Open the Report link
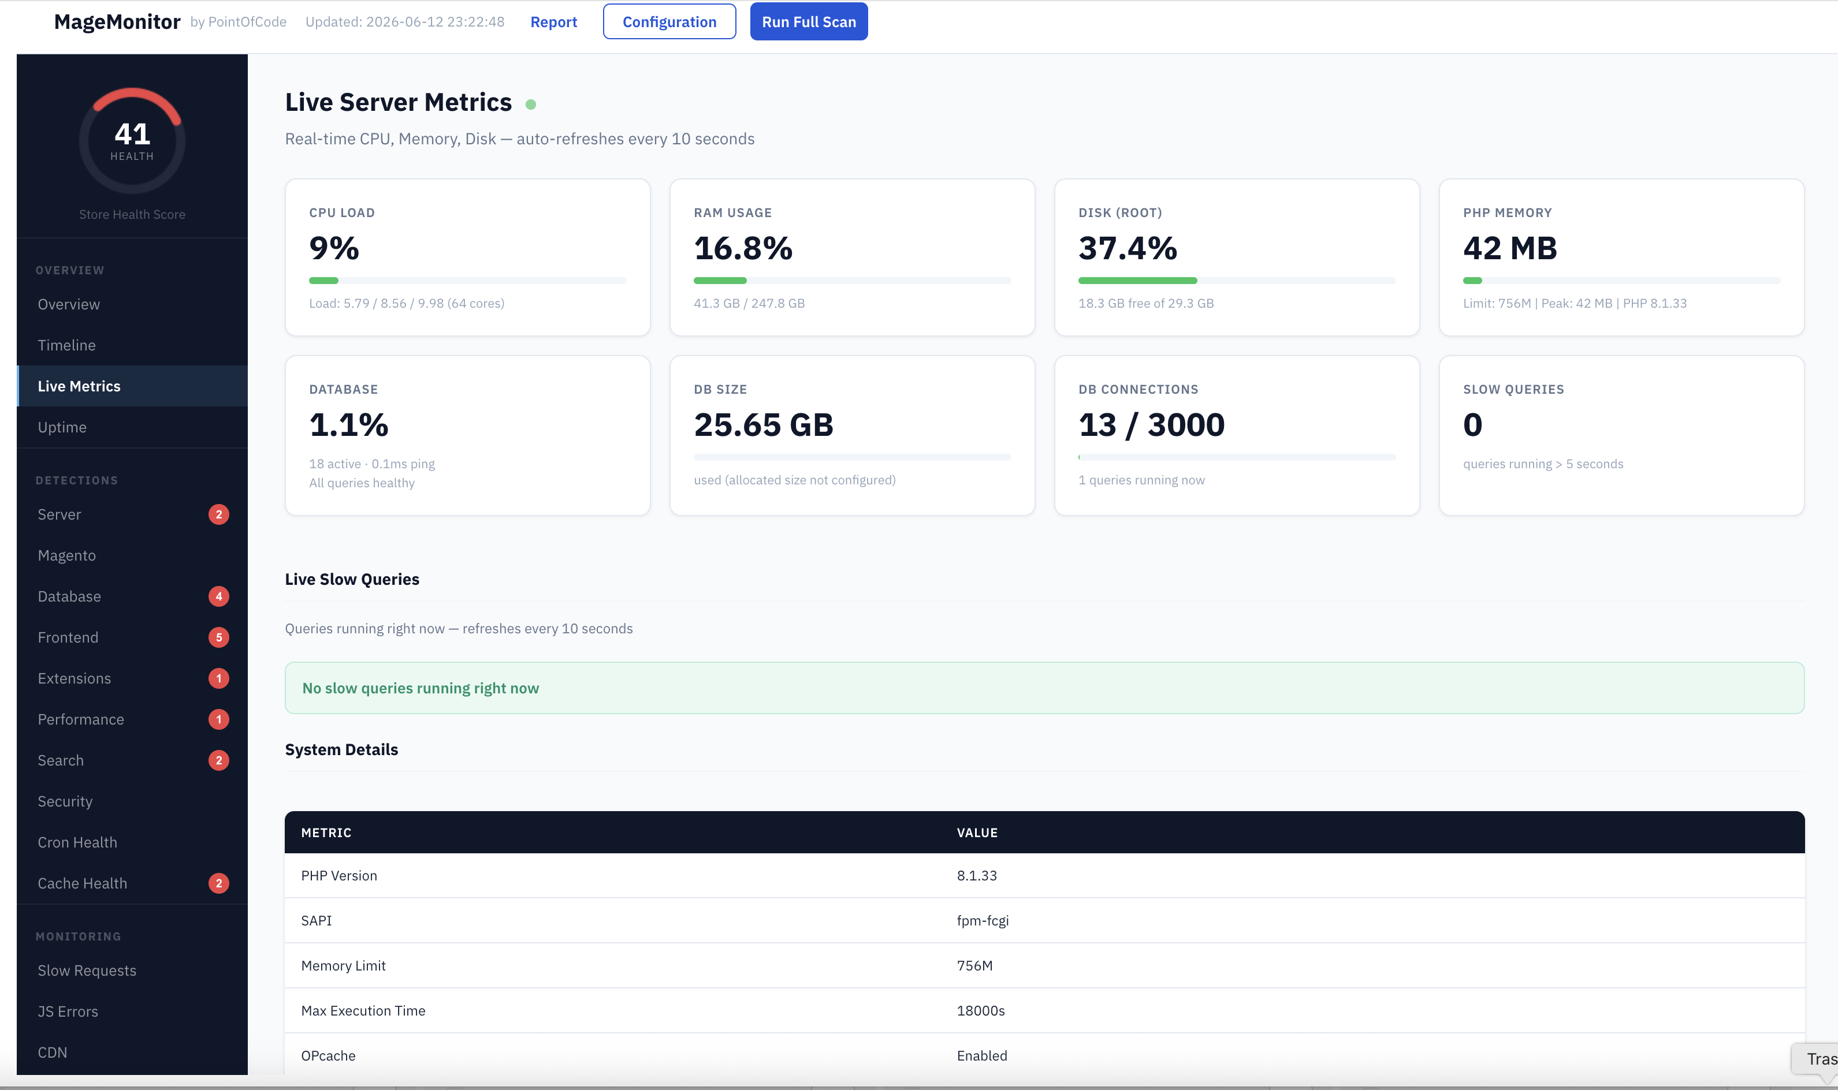The width and height of the screenshot is (1838, 1090). [553, 22]
